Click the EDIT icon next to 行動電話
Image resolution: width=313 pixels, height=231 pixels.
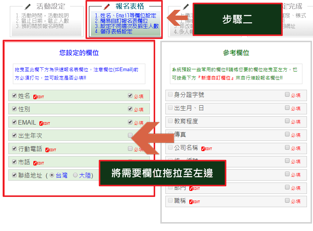pos(51,150)
